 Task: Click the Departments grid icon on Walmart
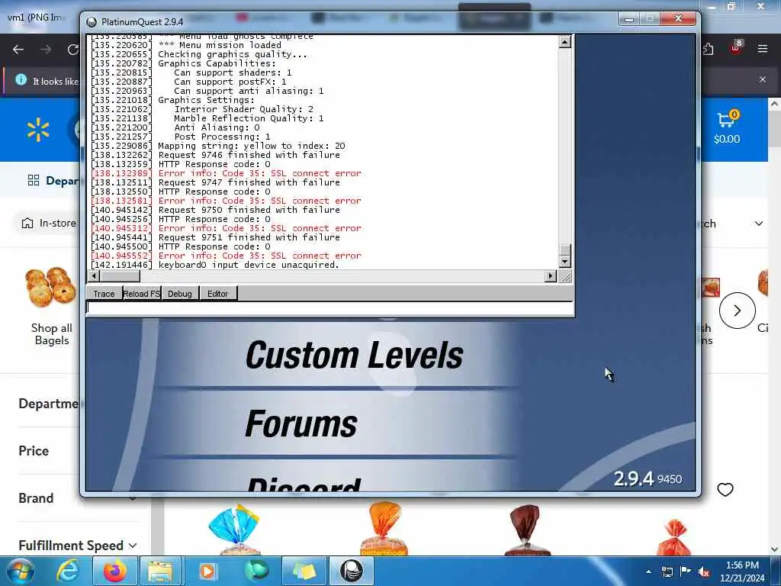click(34, 180)
